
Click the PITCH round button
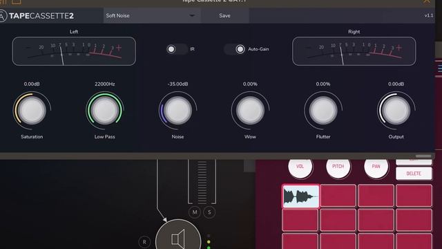pos(338,166)
